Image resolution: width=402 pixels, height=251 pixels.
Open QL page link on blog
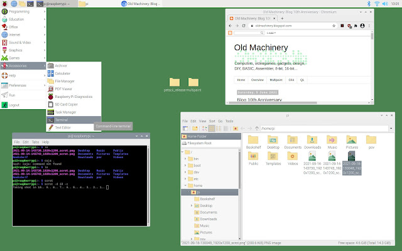coord(302,80)
